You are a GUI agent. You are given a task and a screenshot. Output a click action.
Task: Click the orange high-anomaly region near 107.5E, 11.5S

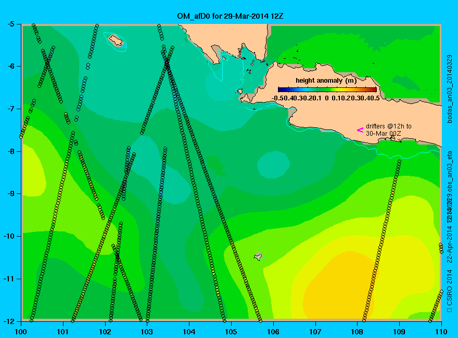tap(340, 286)
